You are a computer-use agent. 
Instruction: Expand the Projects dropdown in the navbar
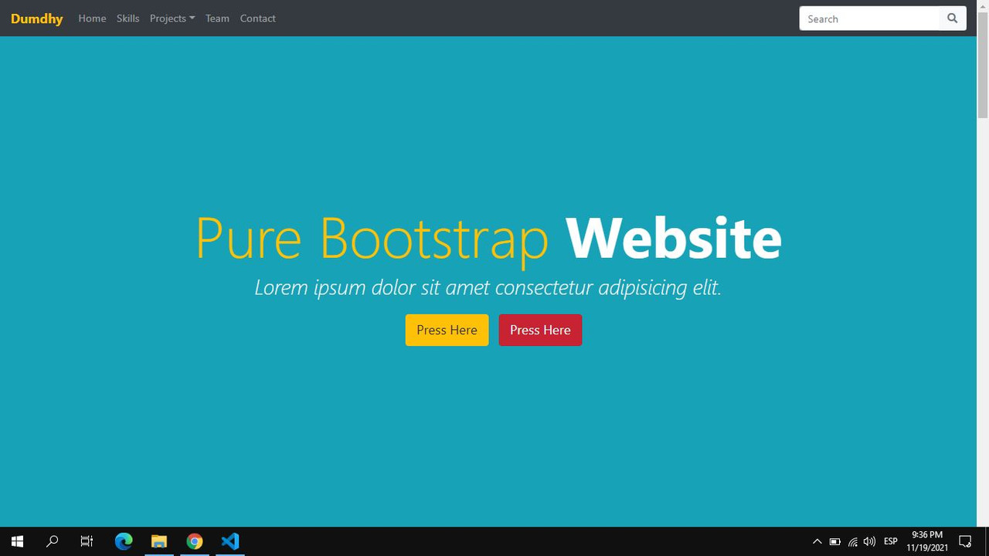point(172,18)
